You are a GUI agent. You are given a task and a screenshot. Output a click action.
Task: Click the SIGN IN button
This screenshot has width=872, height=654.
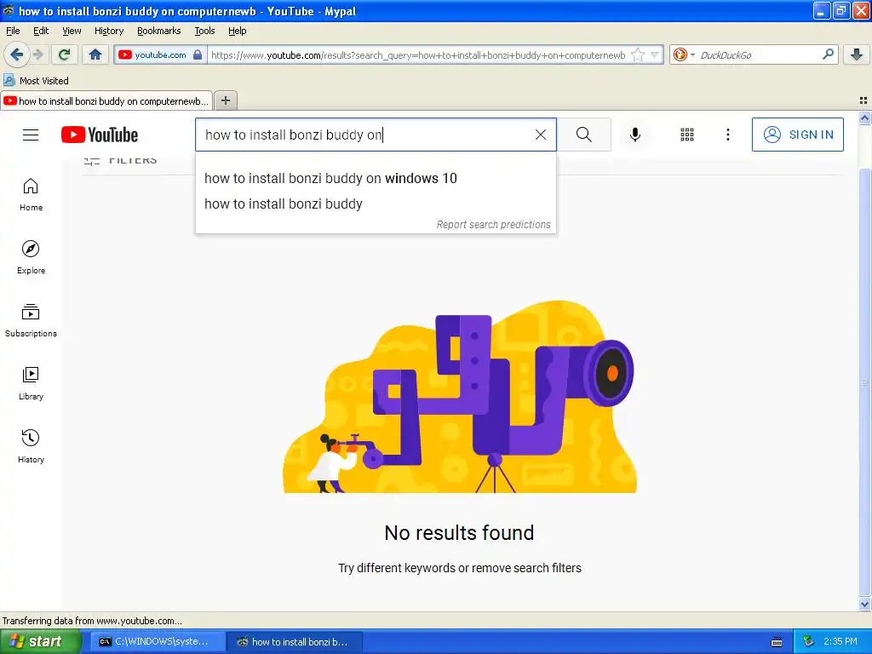(797, 135)
